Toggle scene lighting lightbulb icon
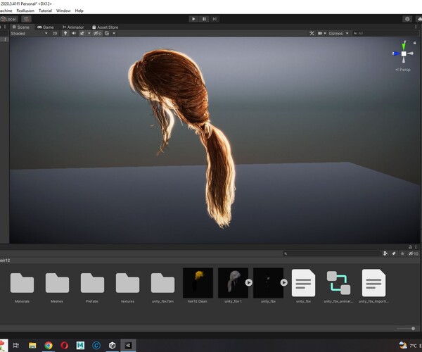Viewport: 422px width, 352px height. pos(65,33)
